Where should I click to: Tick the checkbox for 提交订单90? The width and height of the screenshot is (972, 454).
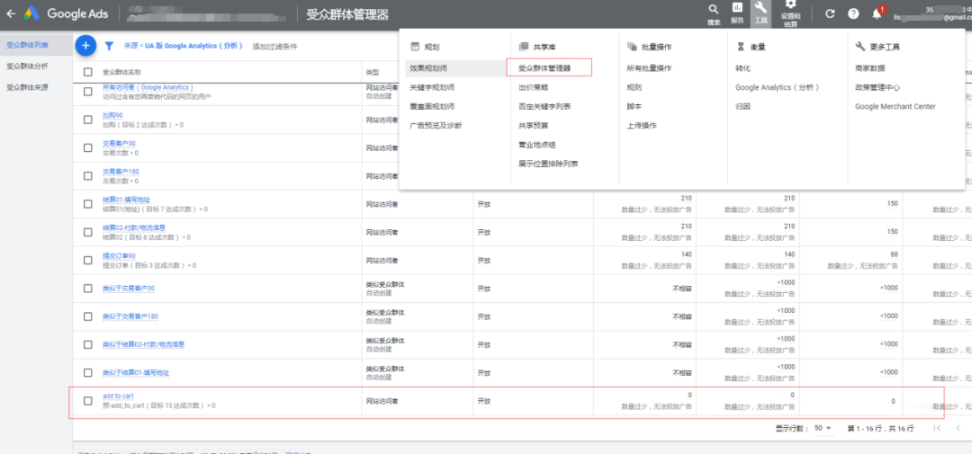[x=87, y=260]
